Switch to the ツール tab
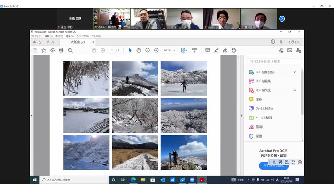The height and width of the screenshot is (188, 334). (50, 42)
